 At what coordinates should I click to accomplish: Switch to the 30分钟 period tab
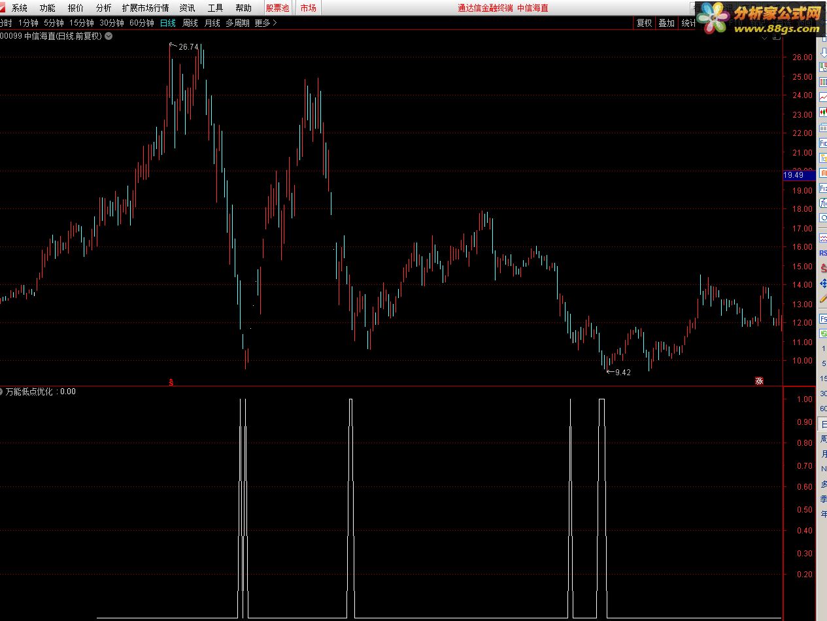112,23
